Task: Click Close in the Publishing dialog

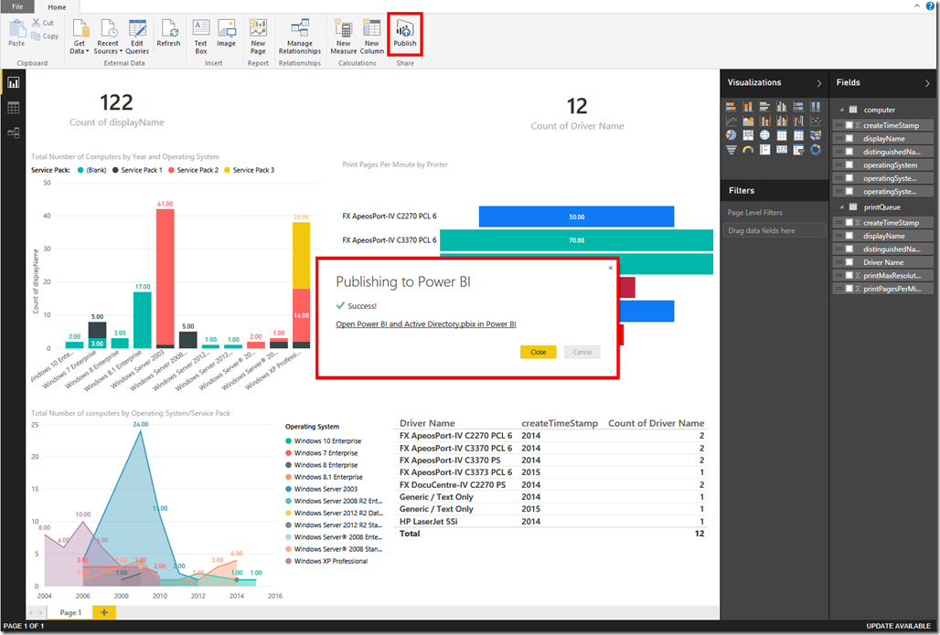Action: (x=538, y=353)
